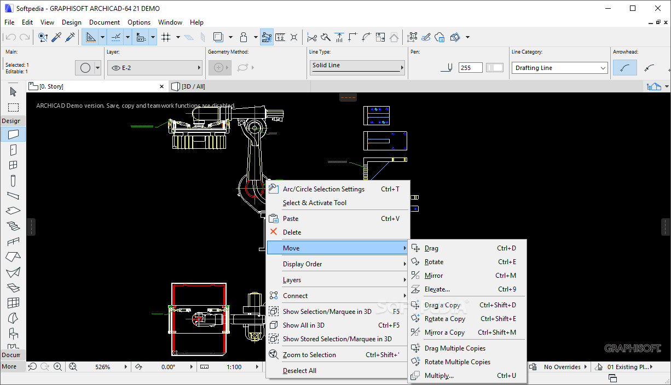Choose the Slab tool
The height and width of the screenshot is (385, 671).
tap(13, 211)
